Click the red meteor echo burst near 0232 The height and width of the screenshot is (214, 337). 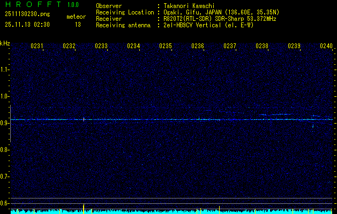(x=84, y=119)
